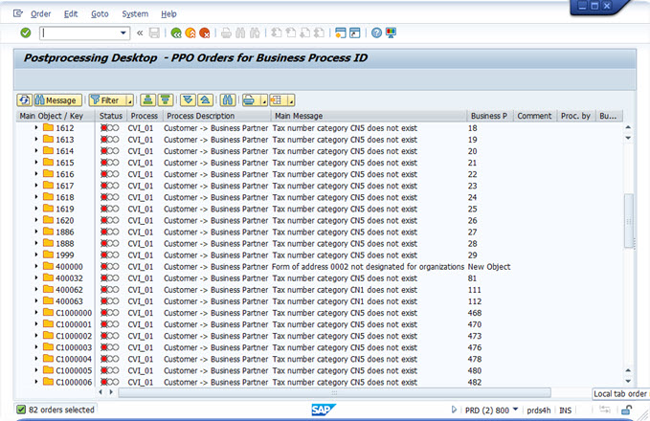Click the binoculars Find icon in list toolbar

point(228,100)
